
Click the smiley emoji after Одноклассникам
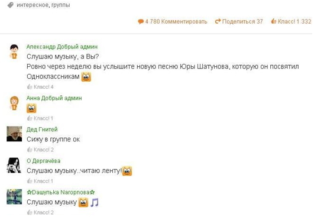tap(86, 76)
